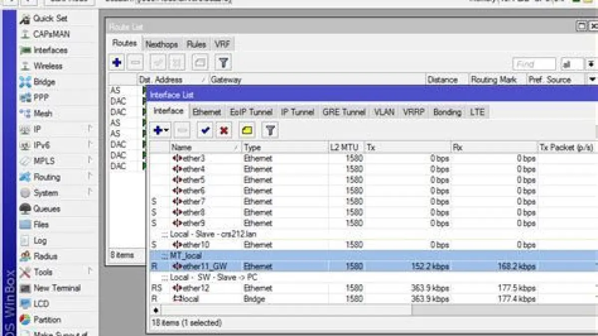Viewport: 598px width, 336px height.
Task: Disable interface with the red X icon
Action: (x=224, y=131)
